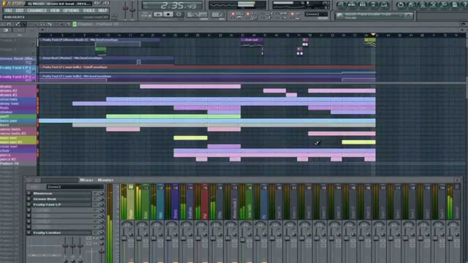Screen dimensions: 468x263
Task: Toggle the recording countdown icon
Action: pos(255,14)
